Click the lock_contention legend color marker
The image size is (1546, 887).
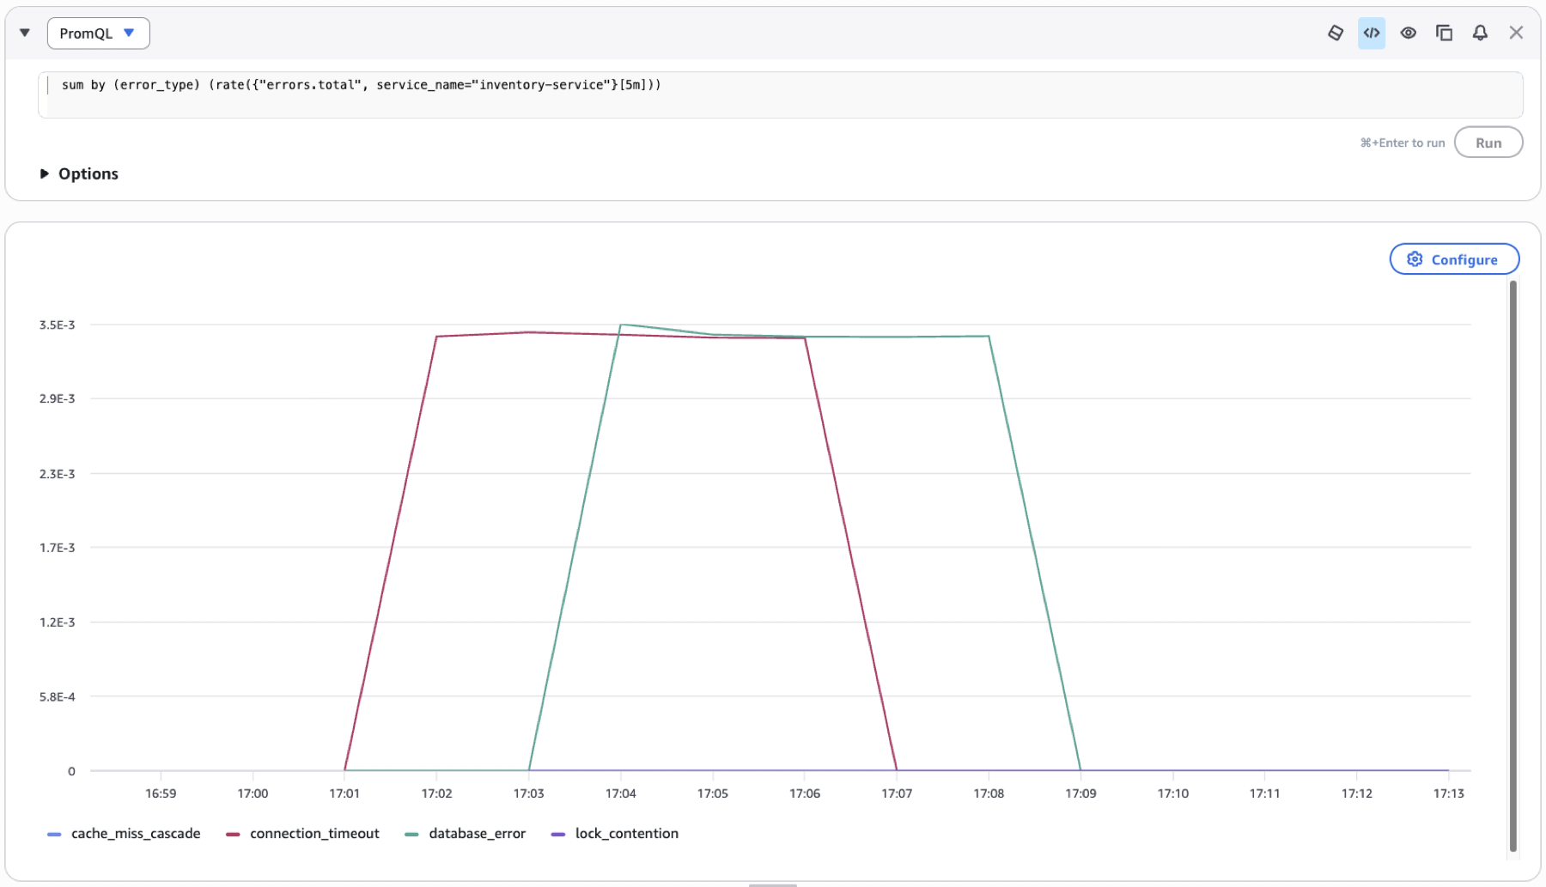click(x=558, y=834)
